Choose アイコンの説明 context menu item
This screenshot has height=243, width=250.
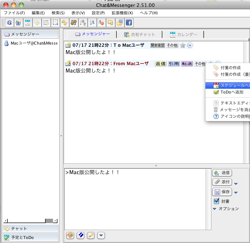(228, 116)
